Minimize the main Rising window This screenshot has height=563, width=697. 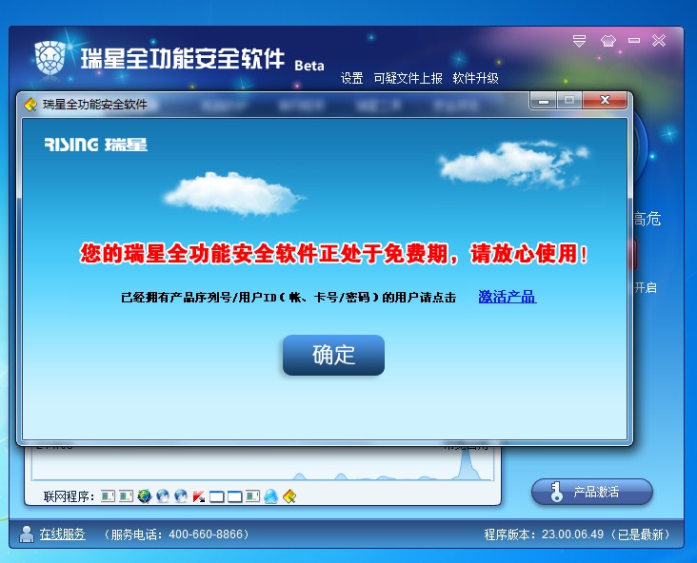click(634, 40)
